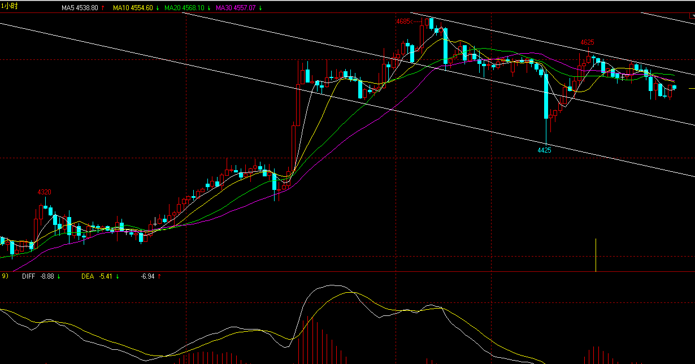
Task: Select the MA10 4554.60 indicator label
Action: (x=132, y=8)
